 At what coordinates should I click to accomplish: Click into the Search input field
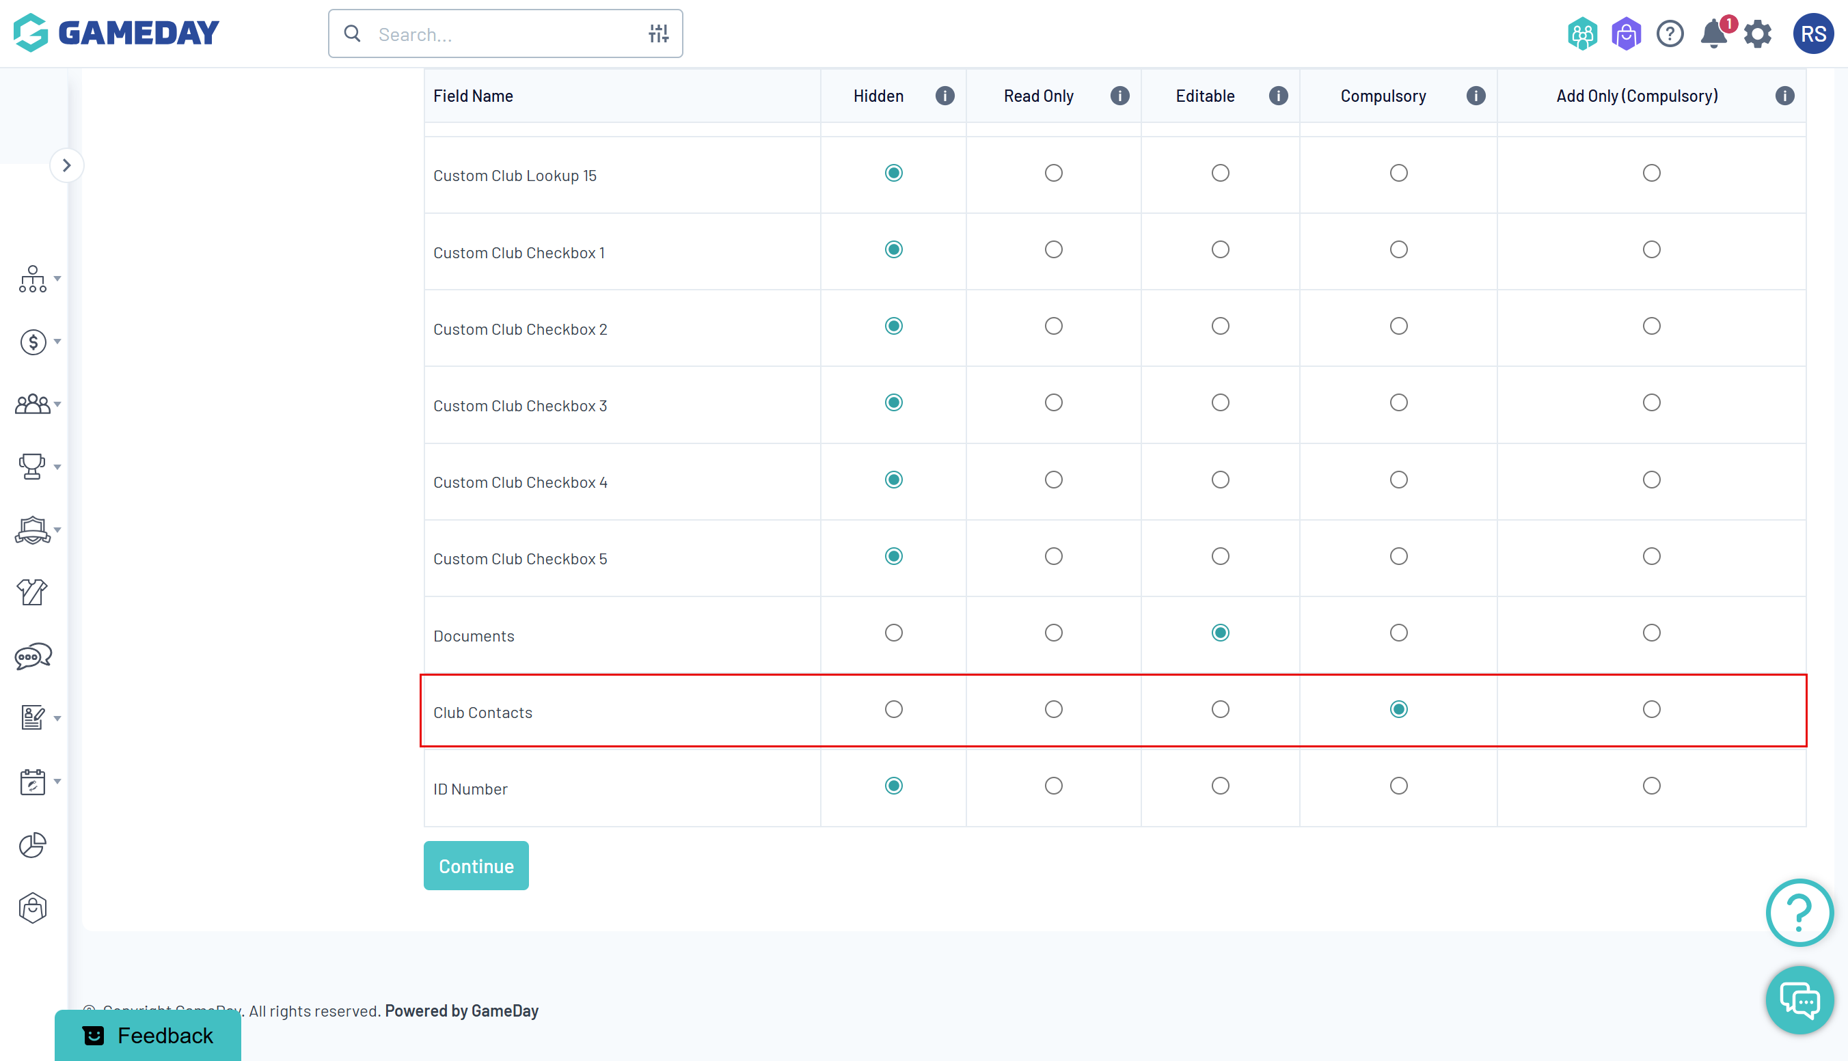coord(503,34)
